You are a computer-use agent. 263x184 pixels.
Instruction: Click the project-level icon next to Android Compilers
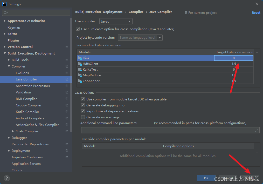(67, 118)
